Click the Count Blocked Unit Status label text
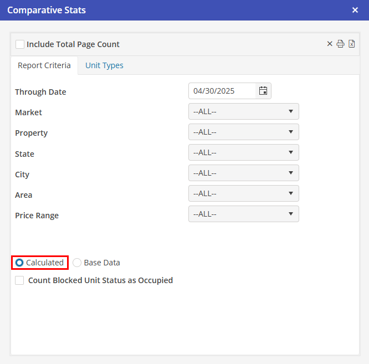This screenshot has height=364, width=369. tap(100, 280)
